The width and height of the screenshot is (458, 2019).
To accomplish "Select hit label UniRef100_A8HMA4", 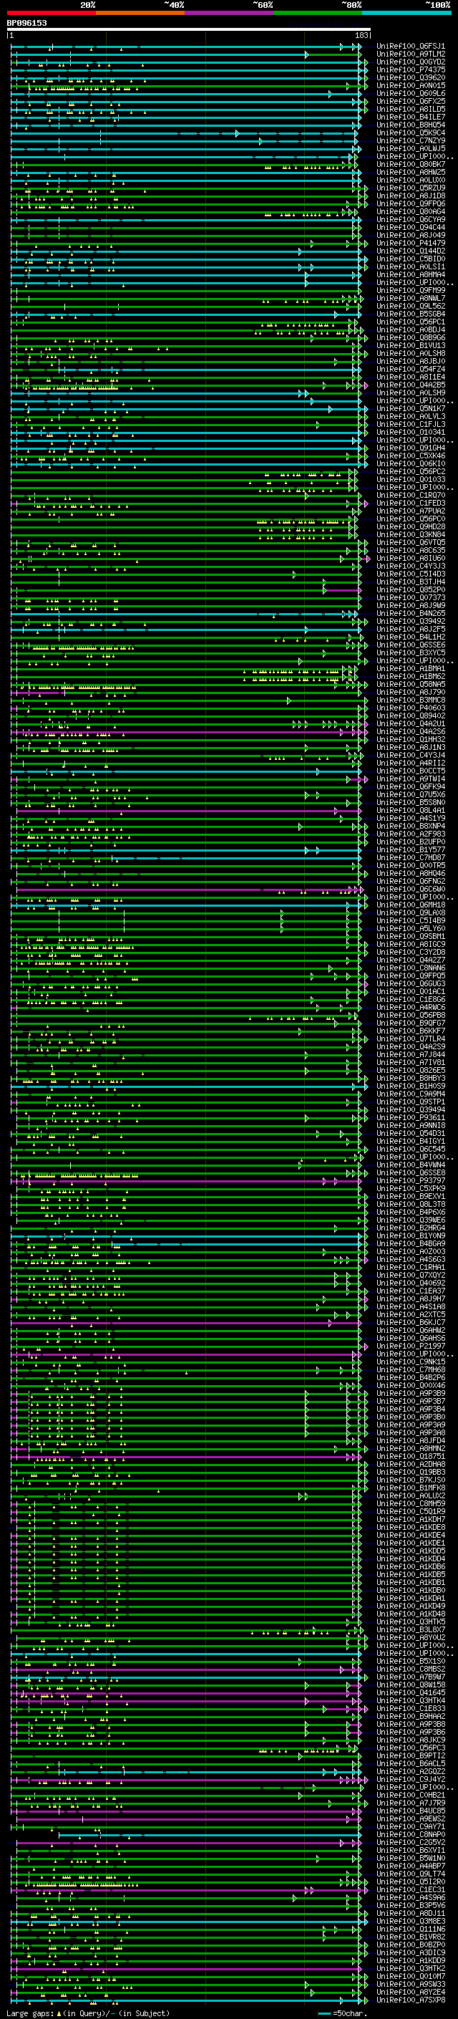I will click(411, 274).
